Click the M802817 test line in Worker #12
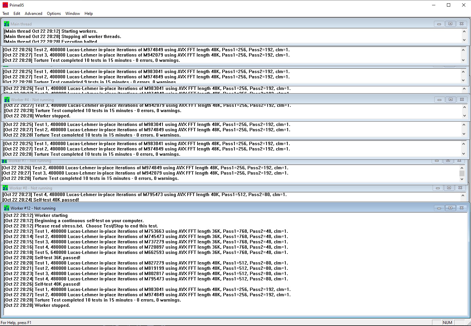 pyautogui.click(x=146, y=273)
